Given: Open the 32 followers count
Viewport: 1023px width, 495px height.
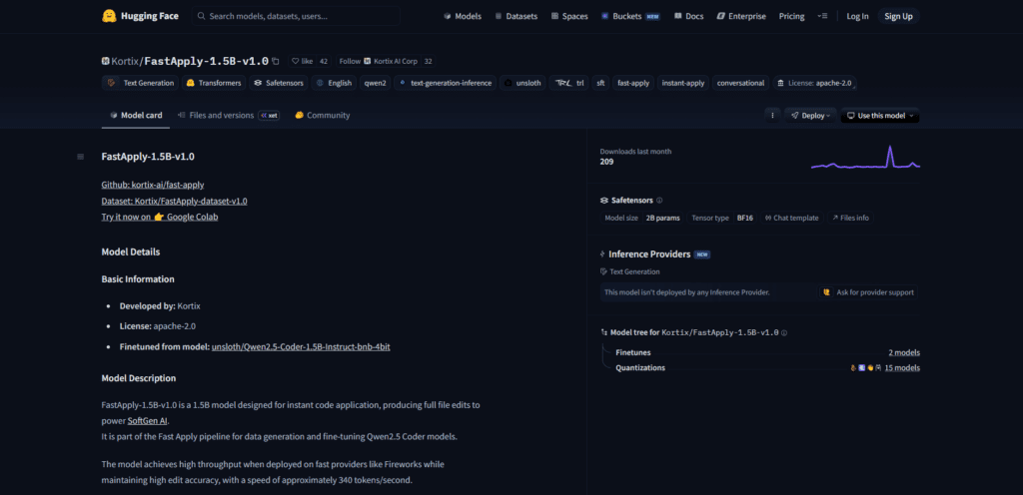Looking at the screenshot, I should [428, 61].
